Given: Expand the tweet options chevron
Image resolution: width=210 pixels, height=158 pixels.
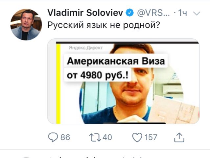Looking at the screenshot, I should pos(197,13).
